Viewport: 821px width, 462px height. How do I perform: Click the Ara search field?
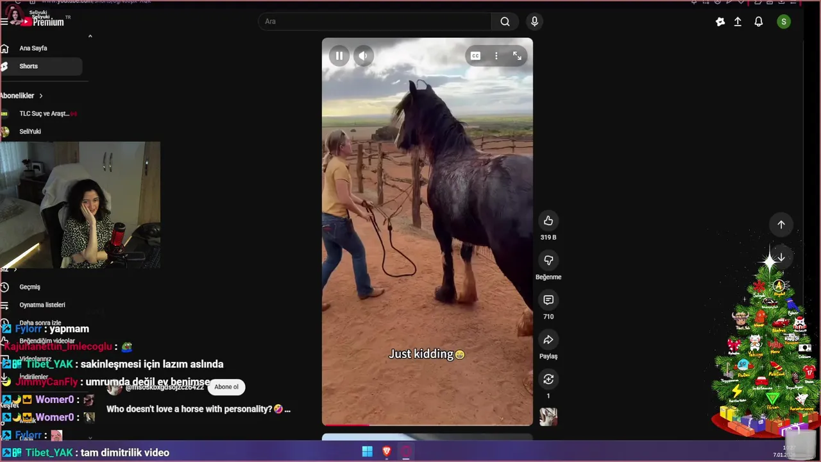coord(375,21)
